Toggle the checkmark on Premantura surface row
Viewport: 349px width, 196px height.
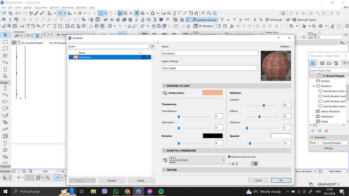[x=71, y=57]
